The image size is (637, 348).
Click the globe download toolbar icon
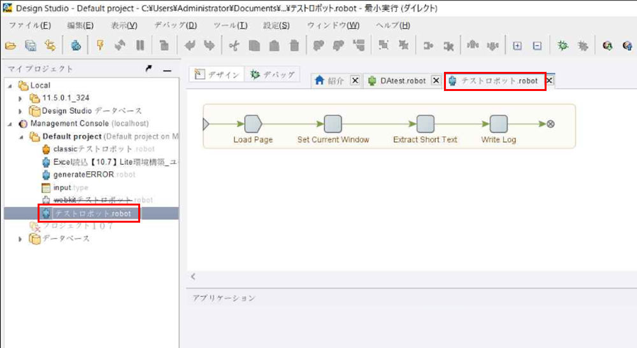coord(607,45)
